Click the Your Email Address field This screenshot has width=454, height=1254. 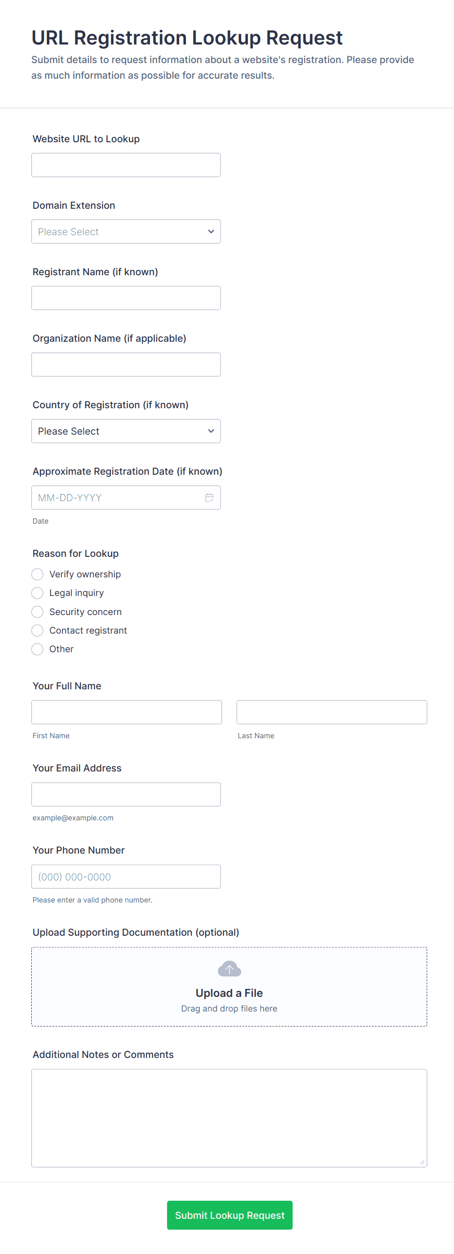coord(126,794)
